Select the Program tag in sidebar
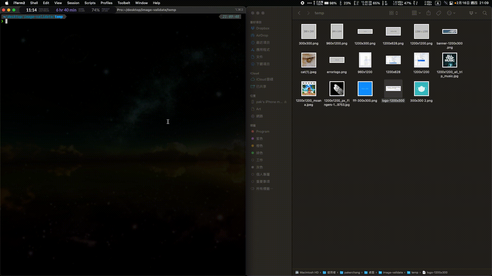492x276 pixels. tap(262, 132)
